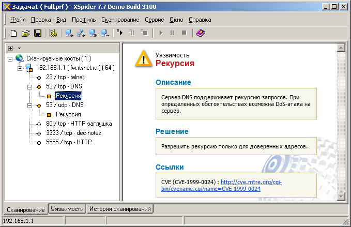The image size is (351, 227).
Task: Click the globe icon of scanned hosts
Action: tap(20, 58)
